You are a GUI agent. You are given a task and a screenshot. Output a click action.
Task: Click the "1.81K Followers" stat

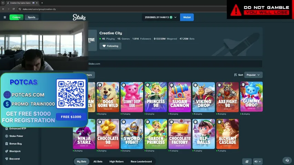142,39
